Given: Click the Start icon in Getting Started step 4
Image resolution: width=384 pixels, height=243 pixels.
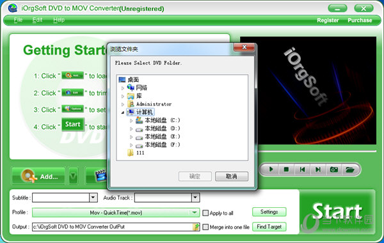Looking at the screenshot, I should pyautogui.click(x=73, y=124).
